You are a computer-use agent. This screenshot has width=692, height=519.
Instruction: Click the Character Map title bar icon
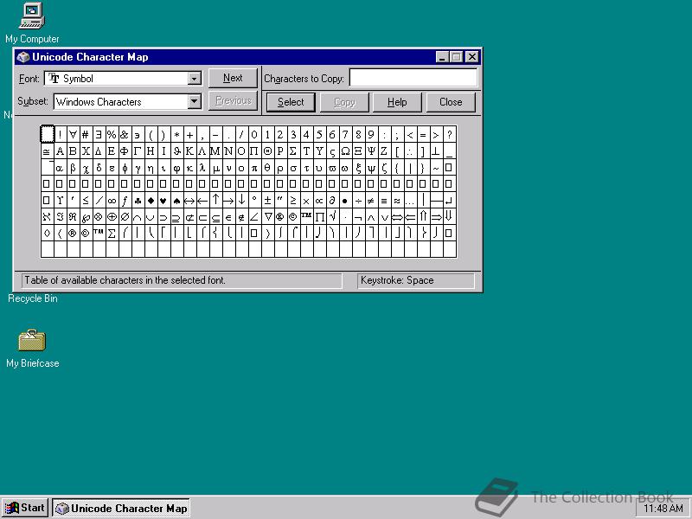tap(23, 57)
